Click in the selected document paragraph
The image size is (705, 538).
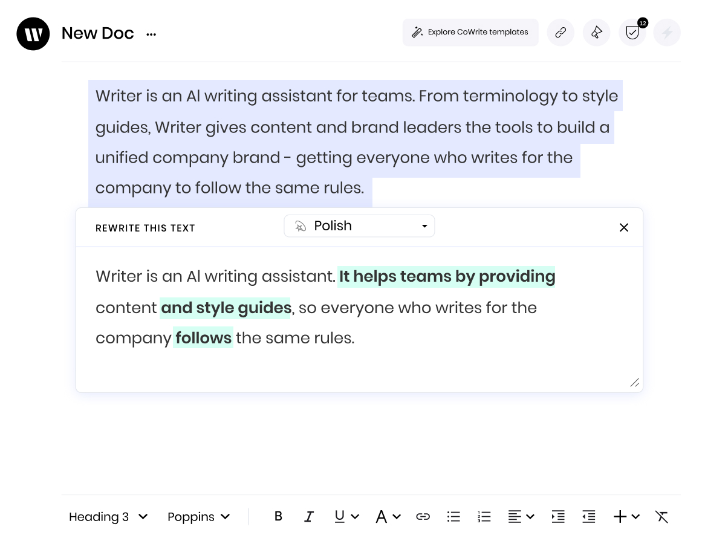(355, 142)
